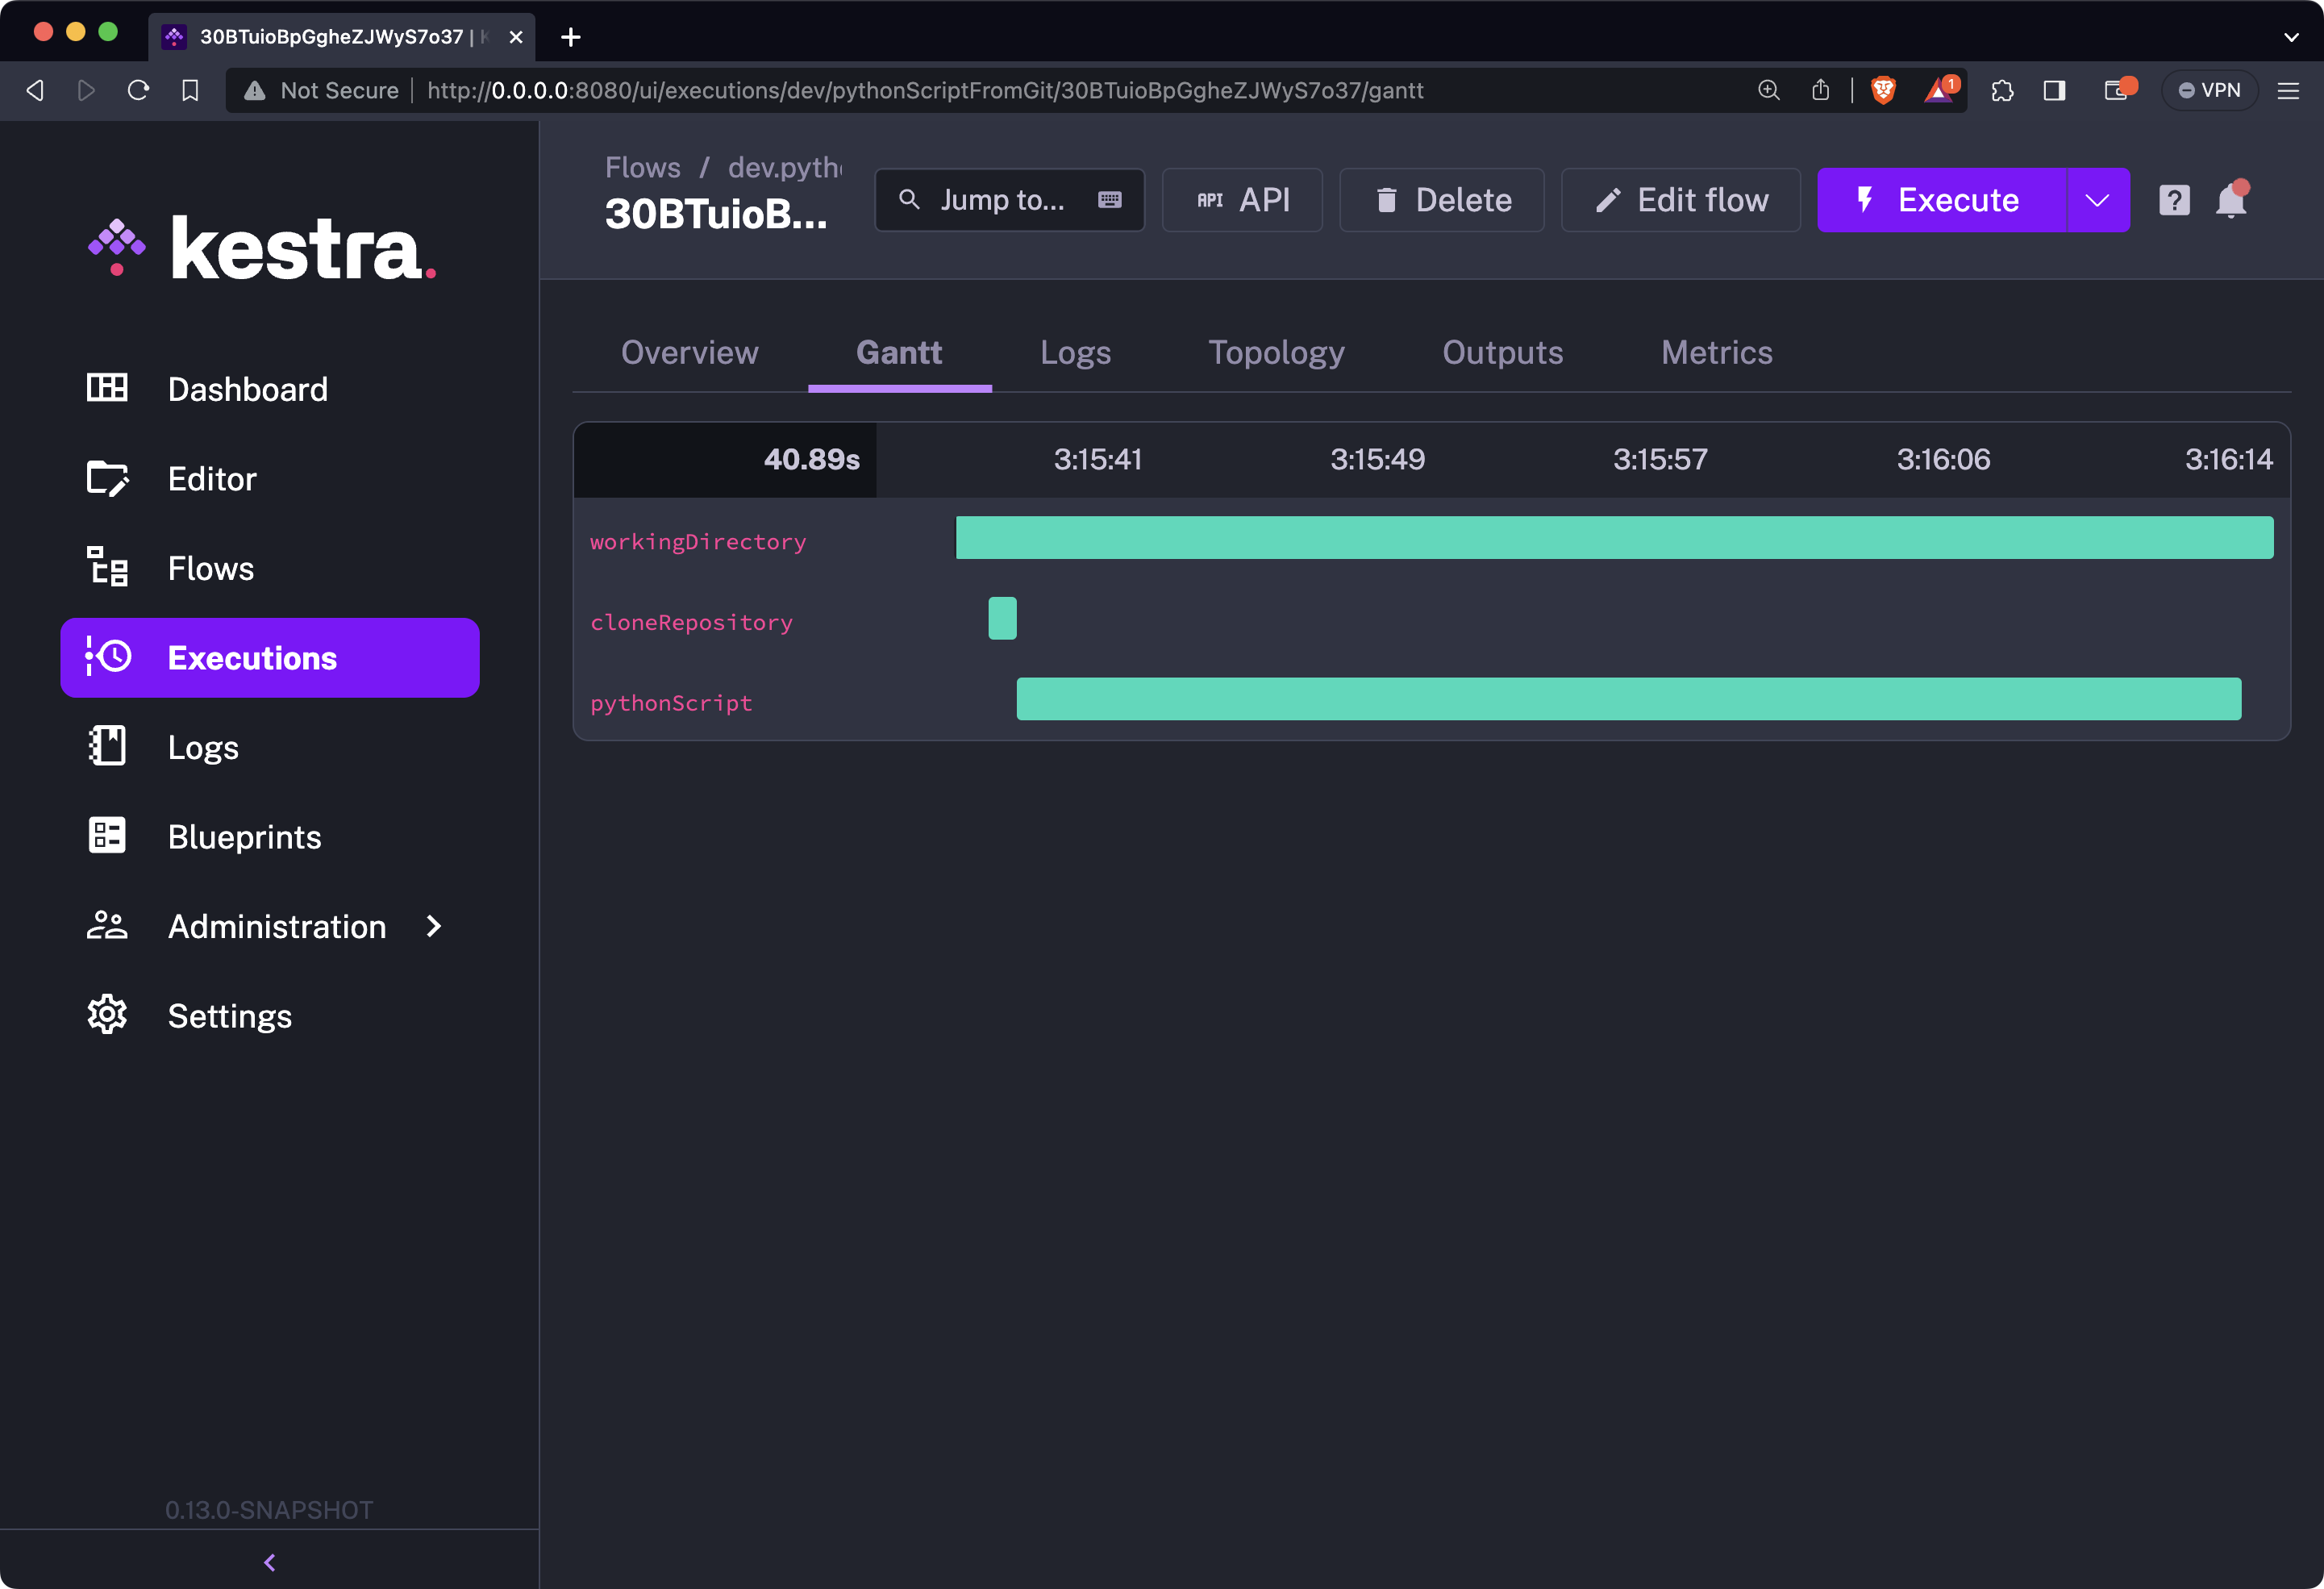This screenshot has width=2324, height=1589.
Task: Collapse the sidebar with the bottom chevron
Action: pos(269,1562)
